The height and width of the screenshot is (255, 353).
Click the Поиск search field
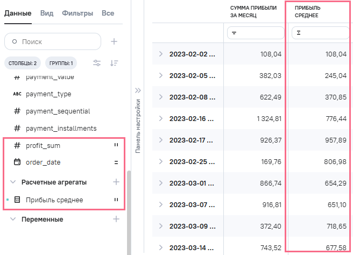[x=53, y=41]
